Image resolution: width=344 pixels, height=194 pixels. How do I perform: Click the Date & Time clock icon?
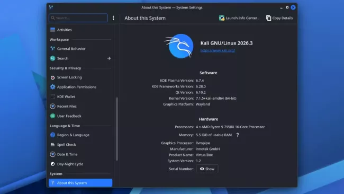pos(52,154)
